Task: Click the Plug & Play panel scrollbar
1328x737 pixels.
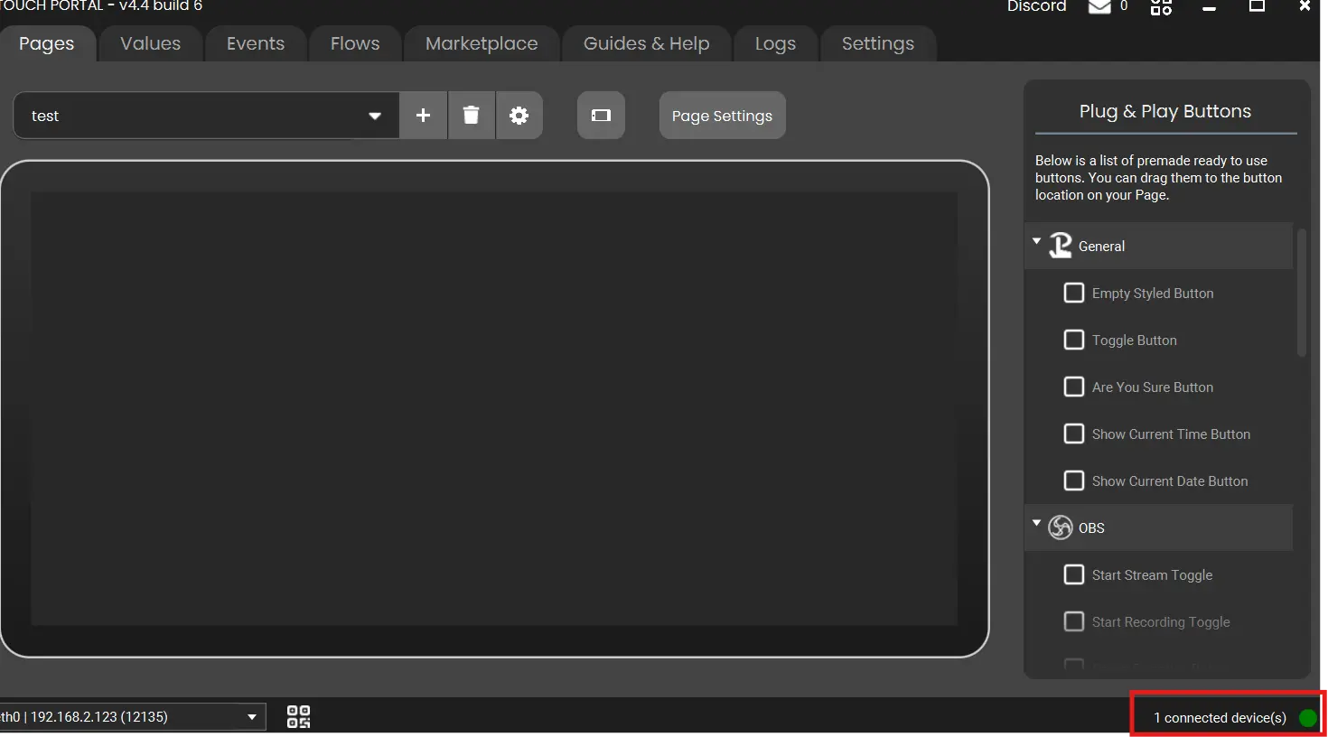Action: [1301, 294]
